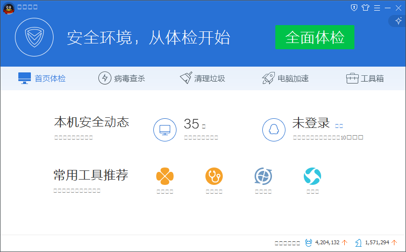Go to the 电脑加速 tab

[x=285, y=78]
